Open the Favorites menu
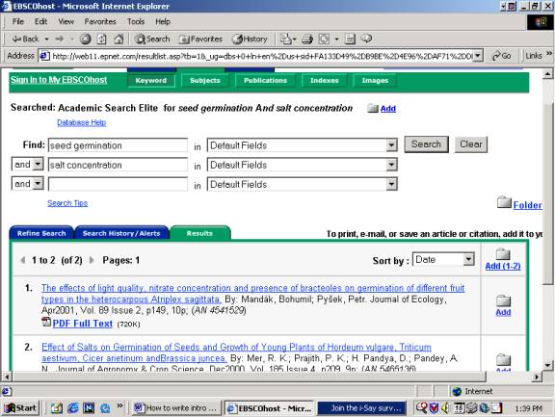This screenshot has width=555, height=417. [100, 21]
